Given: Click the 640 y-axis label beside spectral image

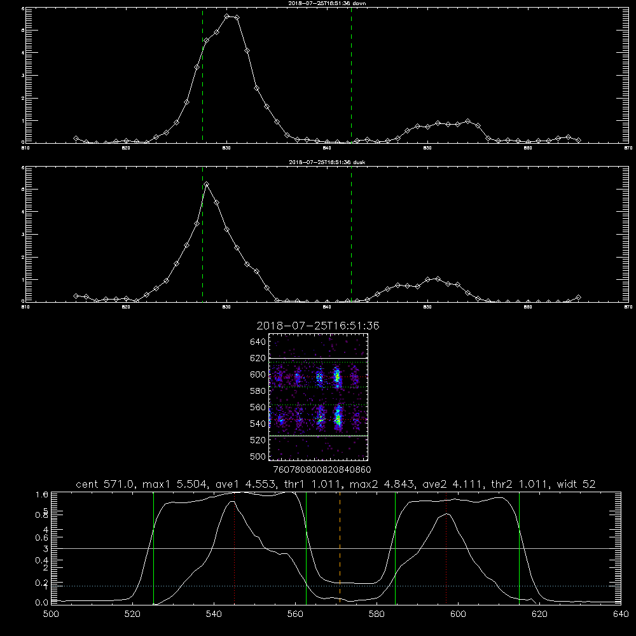Looking at the screenshot, I should point(258,342).
